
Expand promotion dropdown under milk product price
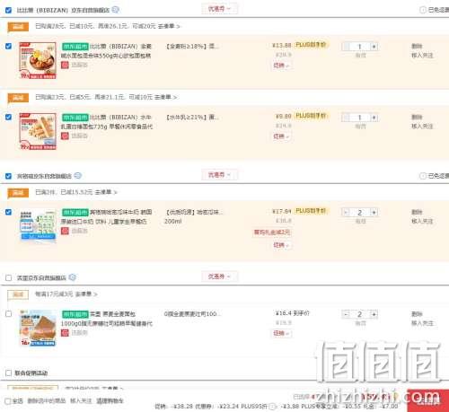tap(281, 245)
